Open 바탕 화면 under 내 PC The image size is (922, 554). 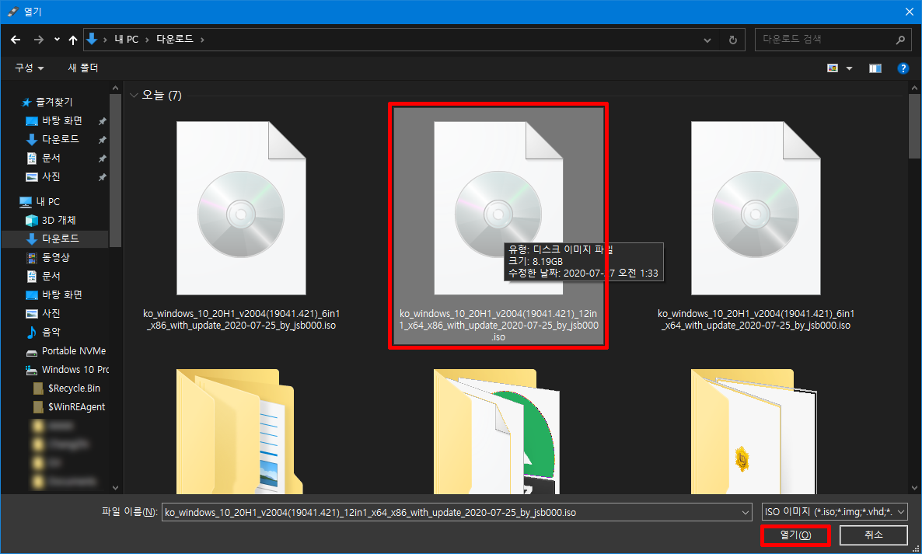(61, 295)
